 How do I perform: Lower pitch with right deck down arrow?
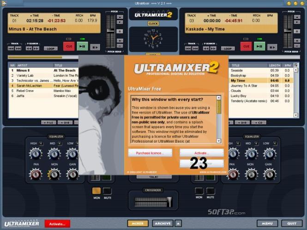coord(297,22)
